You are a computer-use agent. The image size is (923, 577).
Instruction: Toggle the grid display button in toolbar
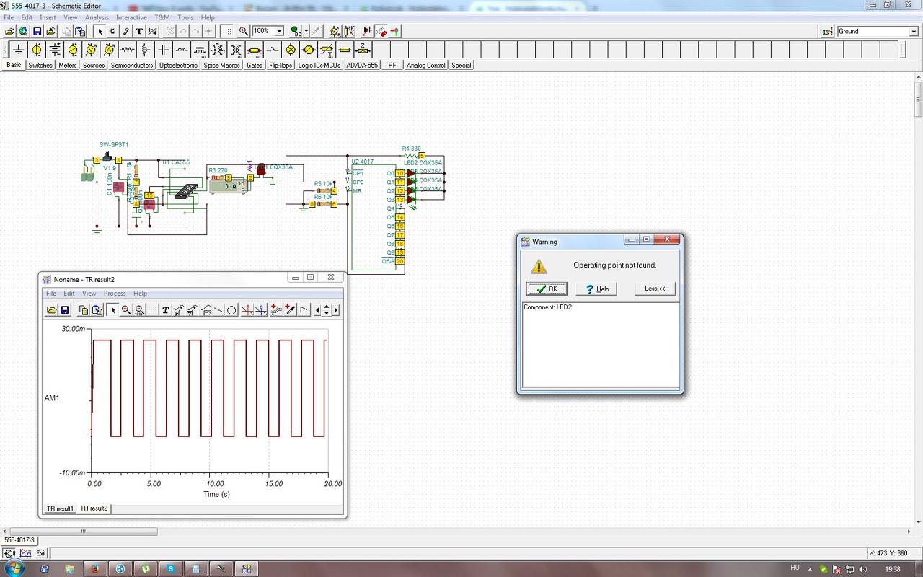point(226,31)
